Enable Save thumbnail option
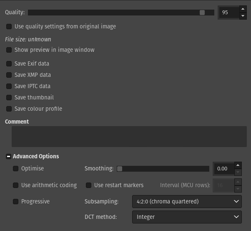Screen dimensions: 251x231 pyautogui.click(x=9, y=97)
